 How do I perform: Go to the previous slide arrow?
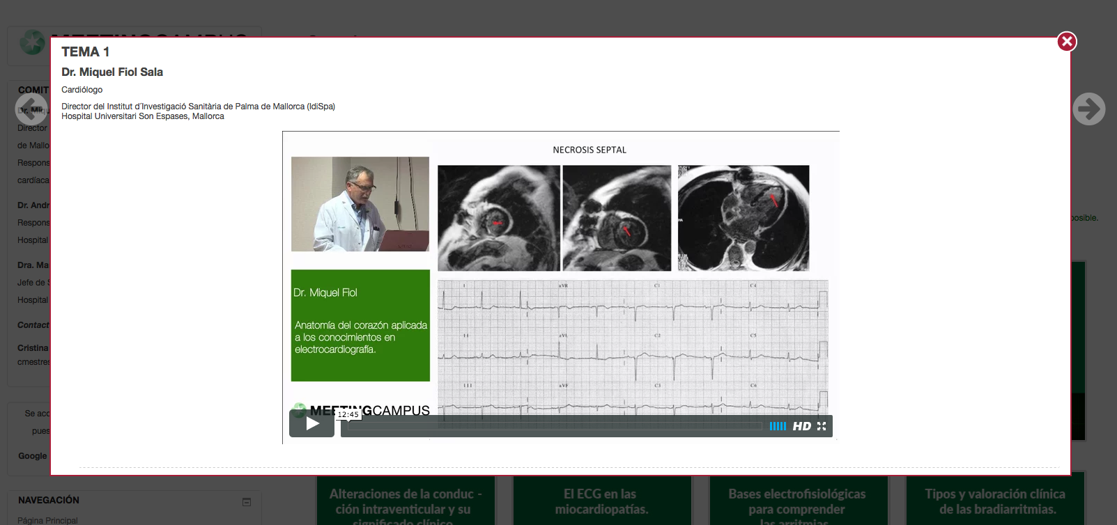(31, 109)
